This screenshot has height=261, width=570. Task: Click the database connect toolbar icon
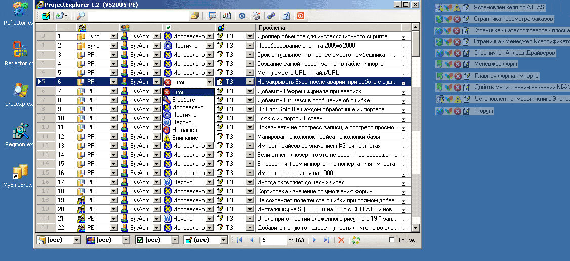(x=46, y=16)
